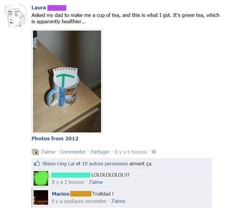Like the post via J'aime link

click(x=48, y=152)
